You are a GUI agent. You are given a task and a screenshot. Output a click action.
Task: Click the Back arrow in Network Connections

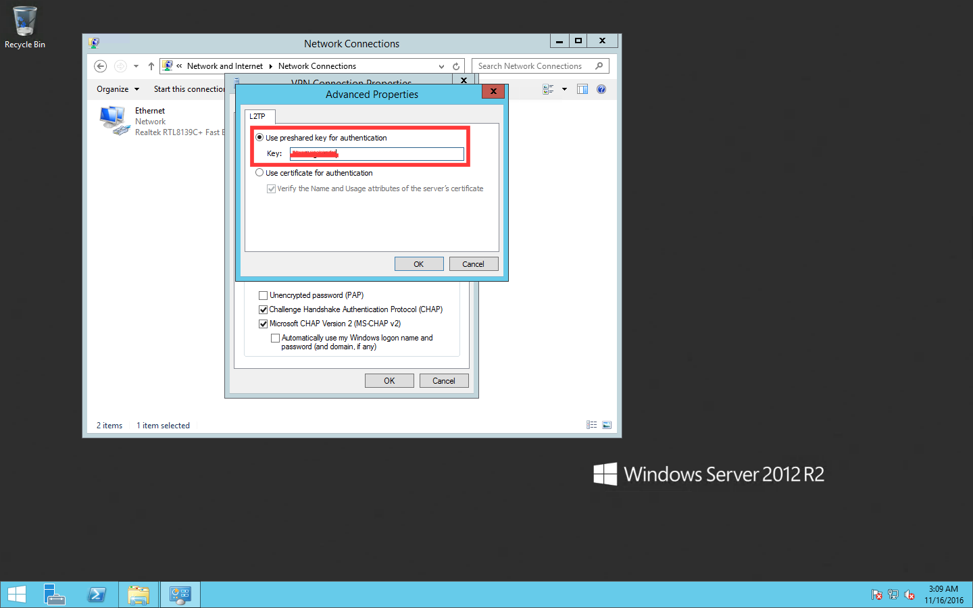pos(101,66)
